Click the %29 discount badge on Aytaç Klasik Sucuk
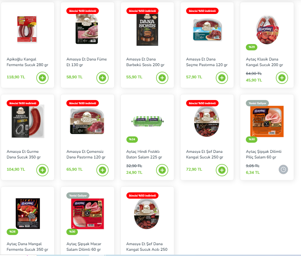 click(x=251, y=47)
